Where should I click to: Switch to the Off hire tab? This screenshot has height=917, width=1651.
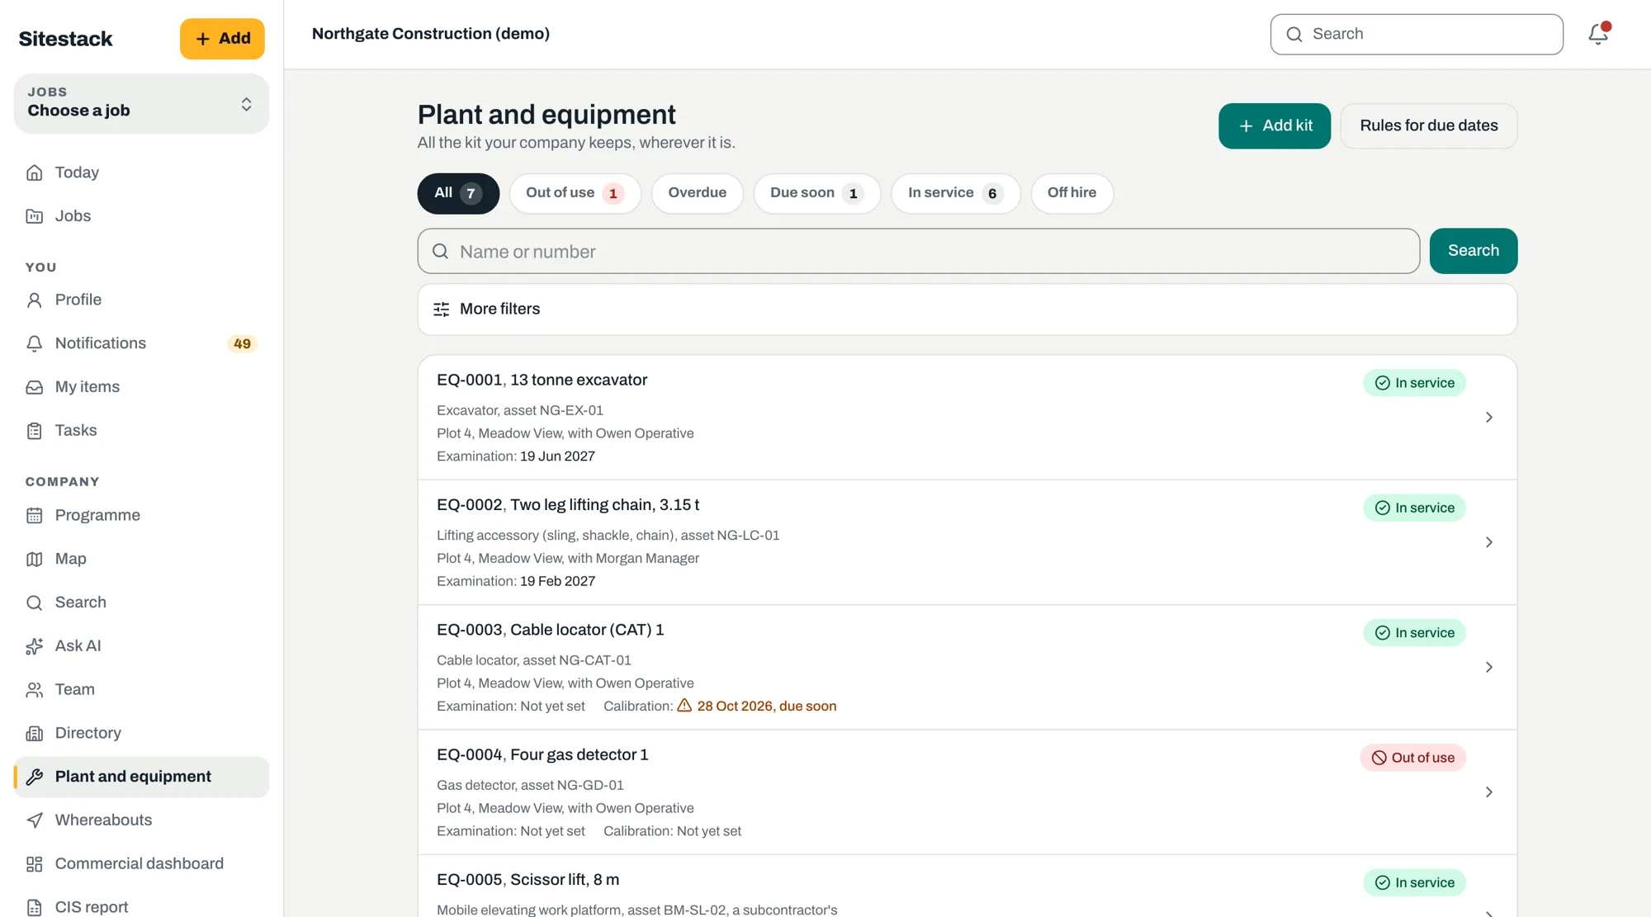point(1071,193)
